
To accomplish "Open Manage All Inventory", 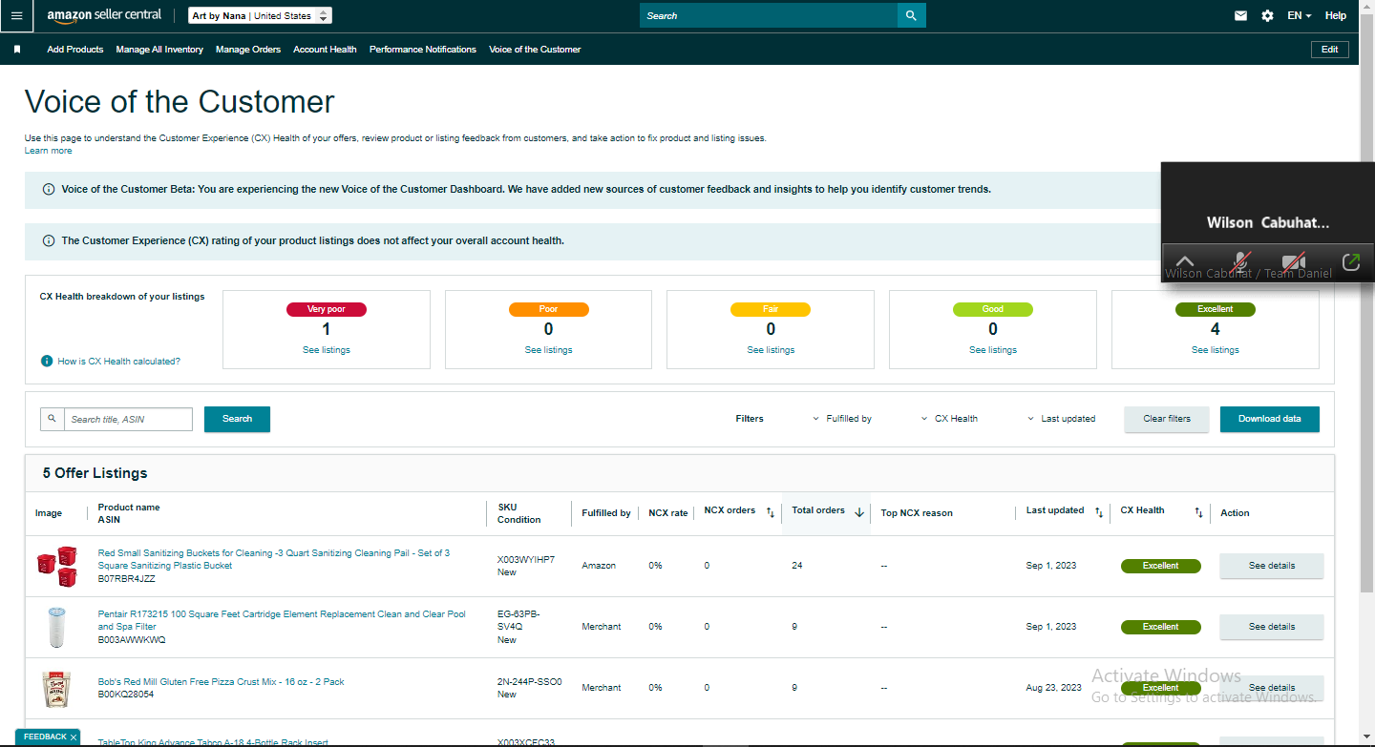I will (159, 50).
